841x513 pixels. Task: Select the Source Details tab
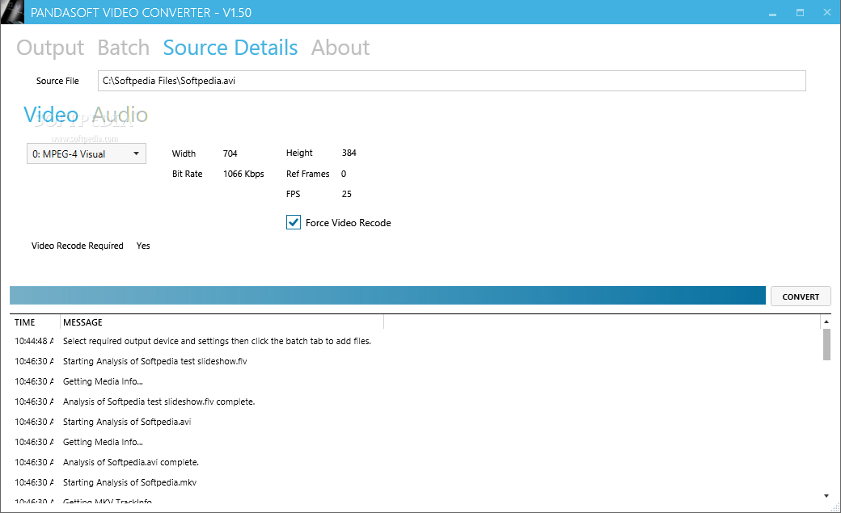(x=230, y=48)
